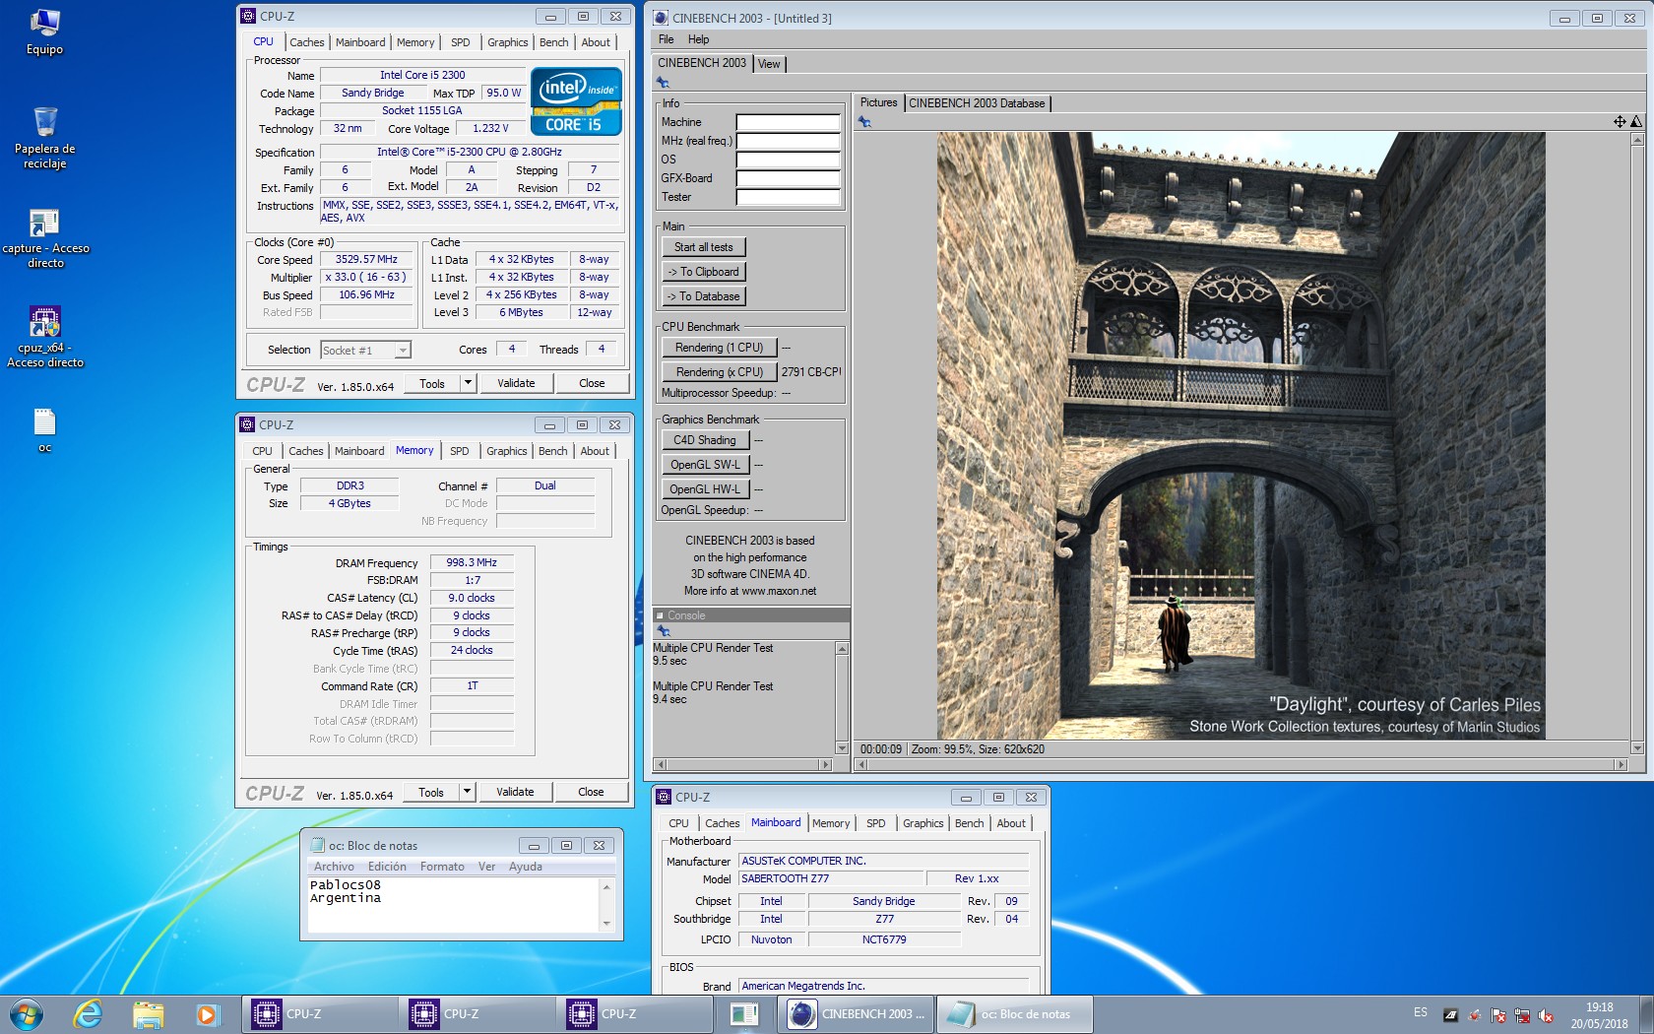The width and height of the screenshot is (1654, 1034).
Task: Open File menu in CINEBENCH
Action: pos(667,39)
